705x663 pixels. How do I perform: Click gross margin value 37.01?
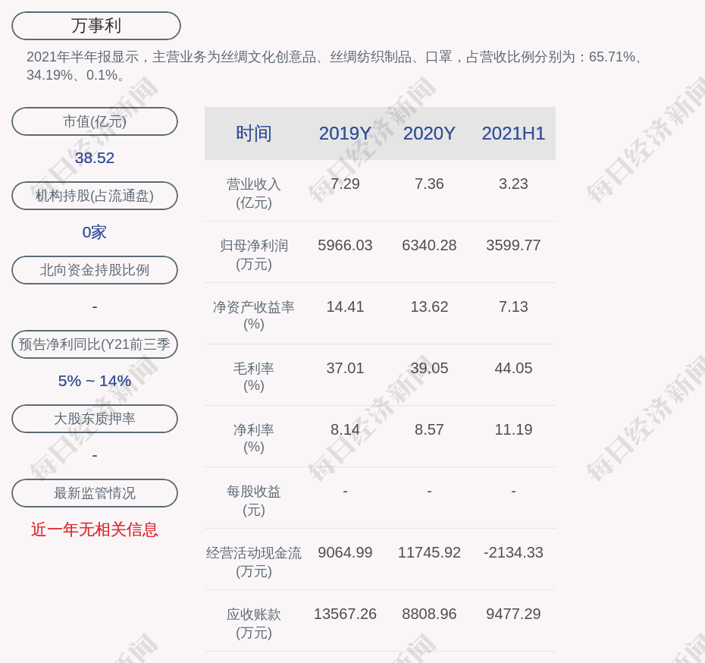pyautogui.click(x=345, y=368)
